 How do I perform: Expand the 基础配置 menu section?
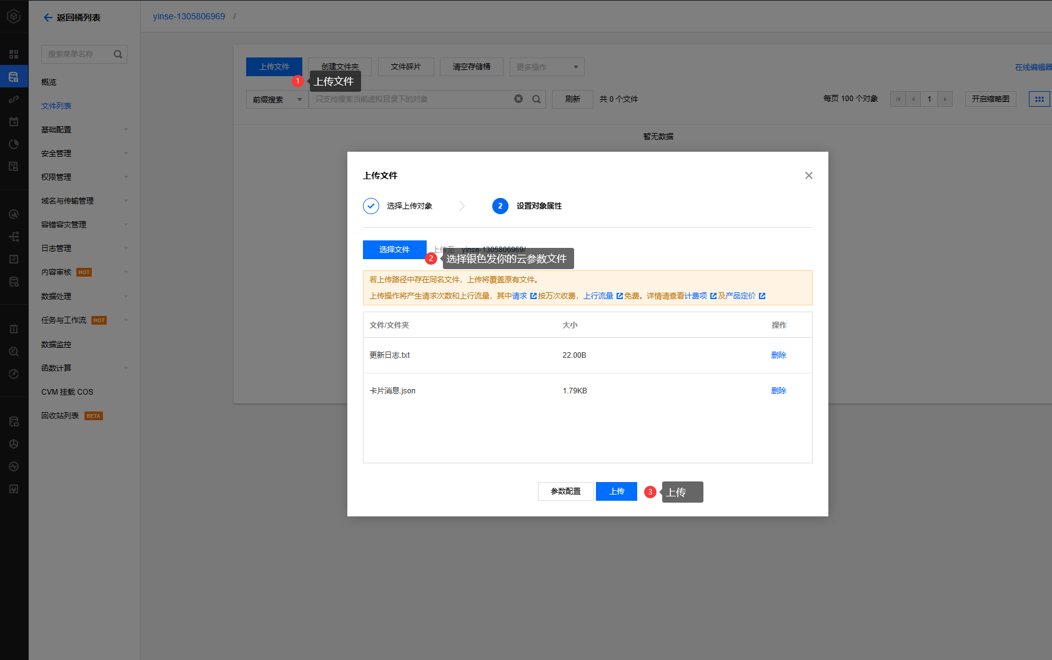click(x=84, y=129)
